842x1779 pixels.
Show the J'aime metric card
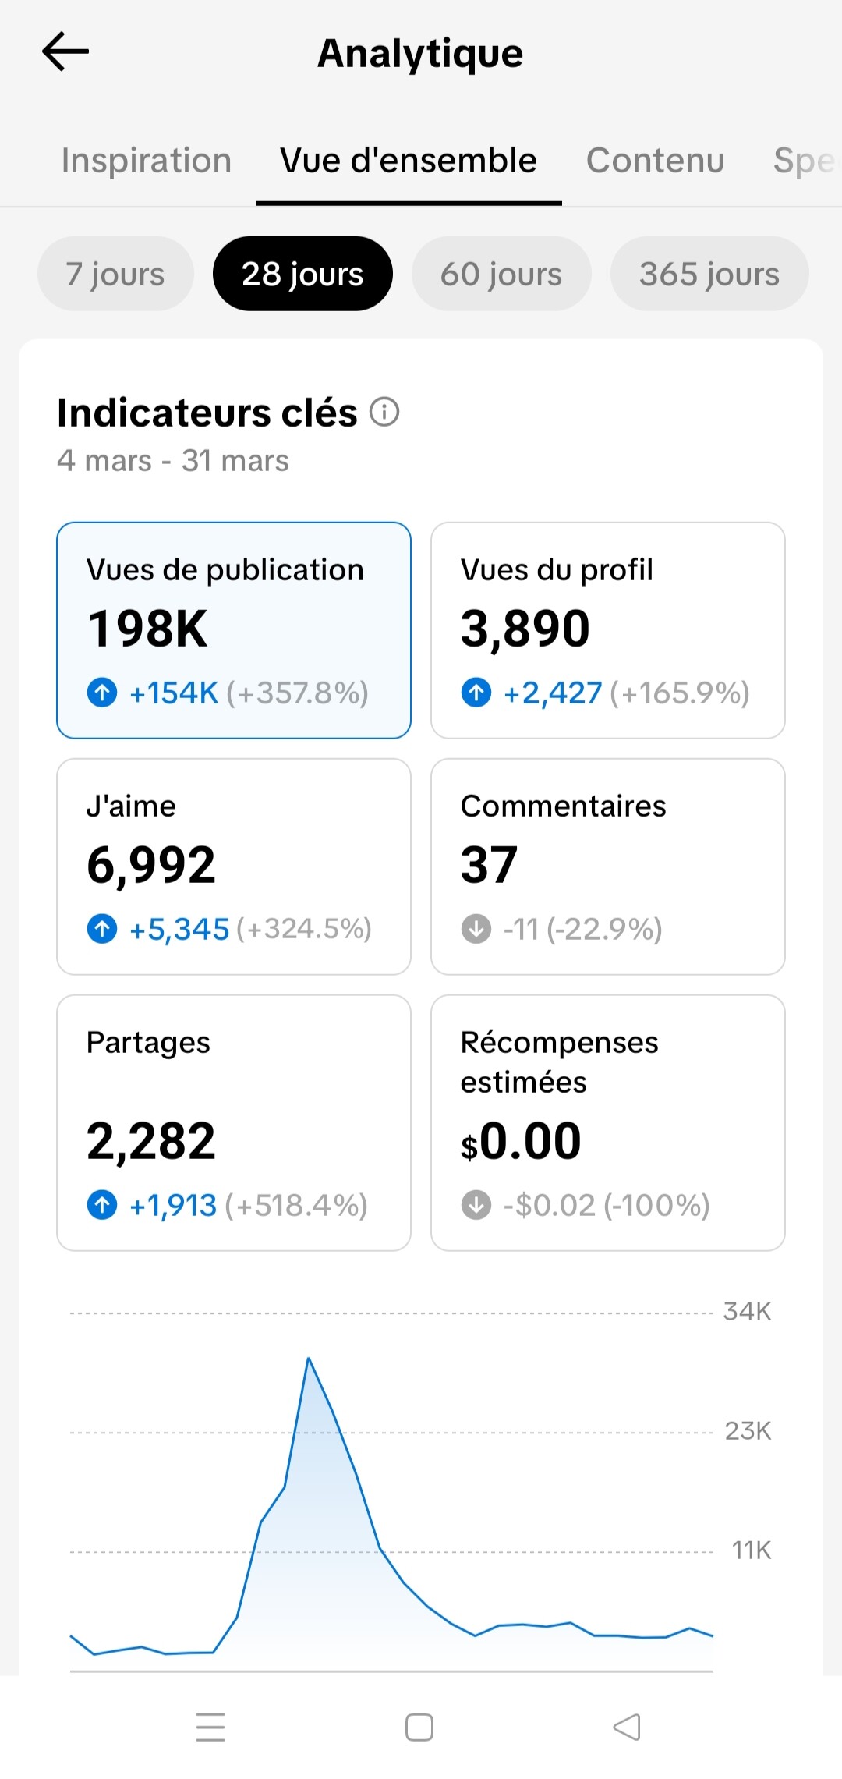(x=233, y=866)
